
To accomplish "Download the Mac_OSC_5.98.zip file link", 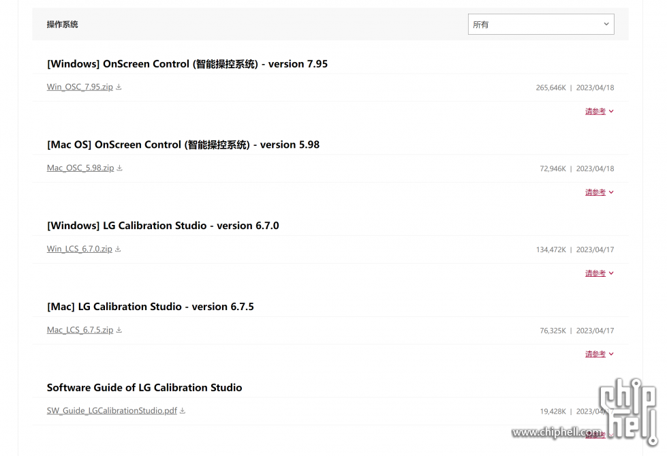I will pos(80,168).
